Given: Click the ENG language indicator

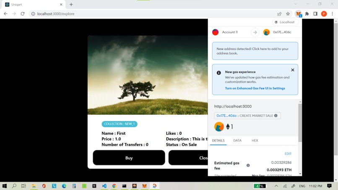Looking at the screenshot, I should (x=302, y=186).
